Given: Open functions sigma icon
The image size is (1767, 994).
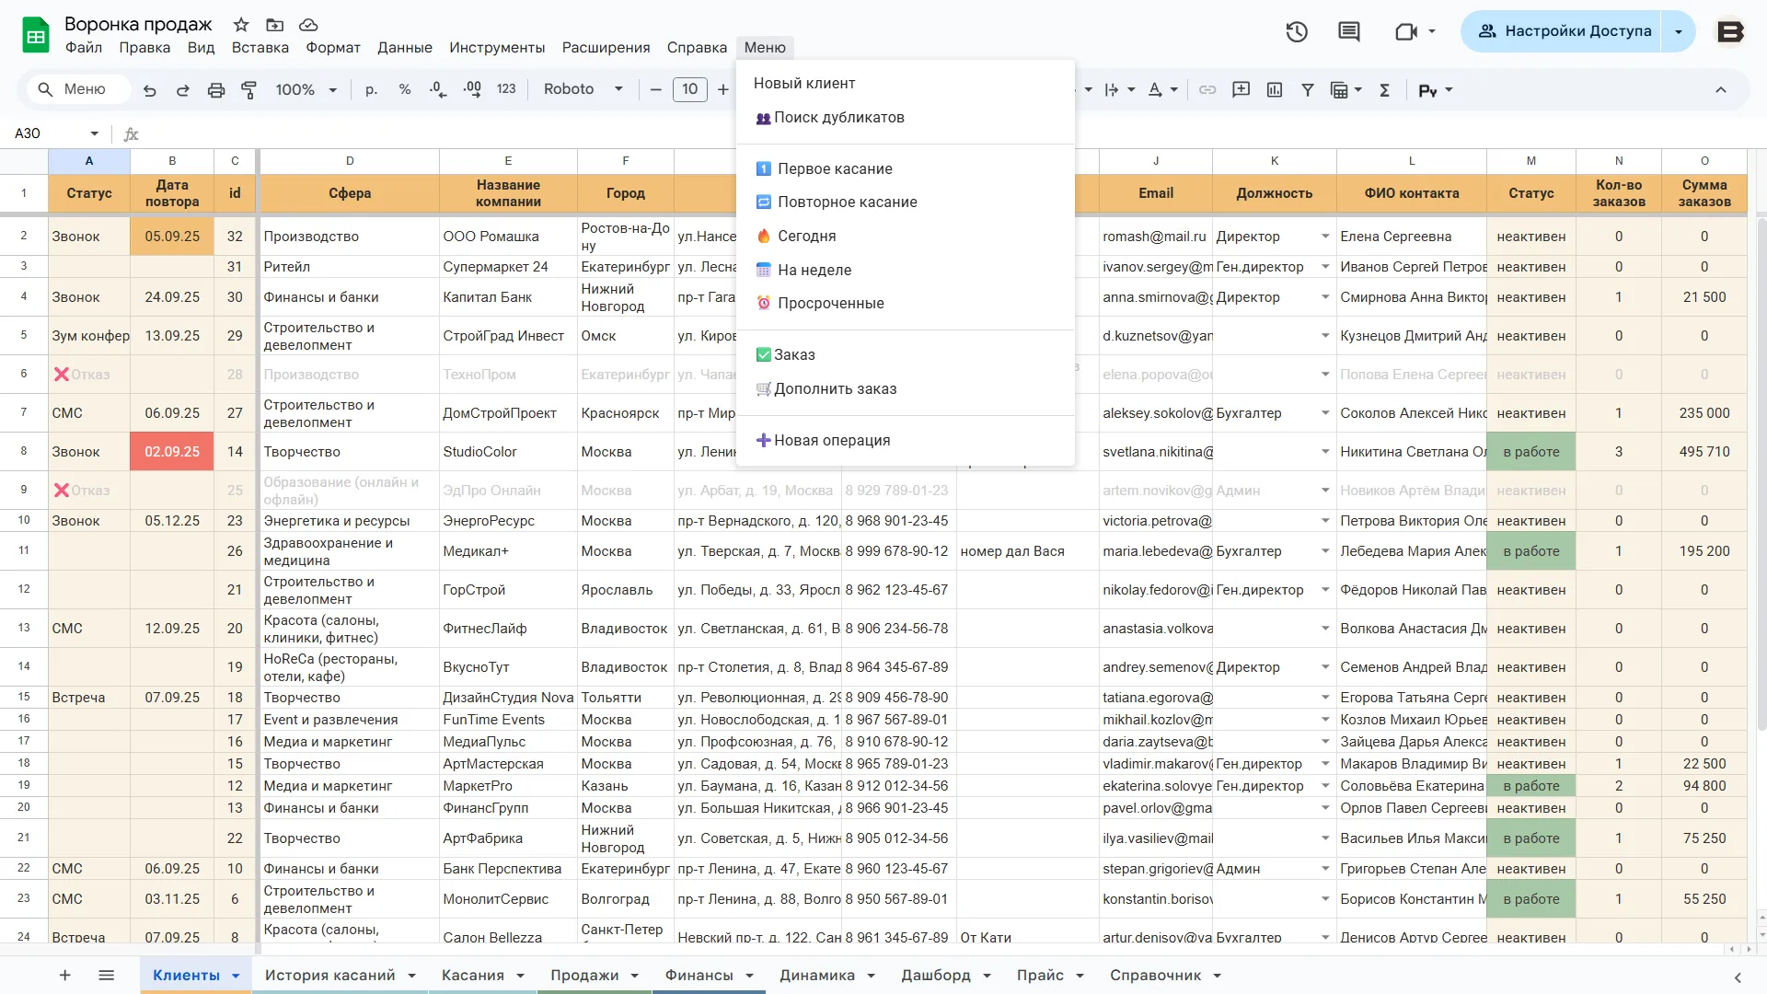Looking at the screenshot, I should (1384, 89).
